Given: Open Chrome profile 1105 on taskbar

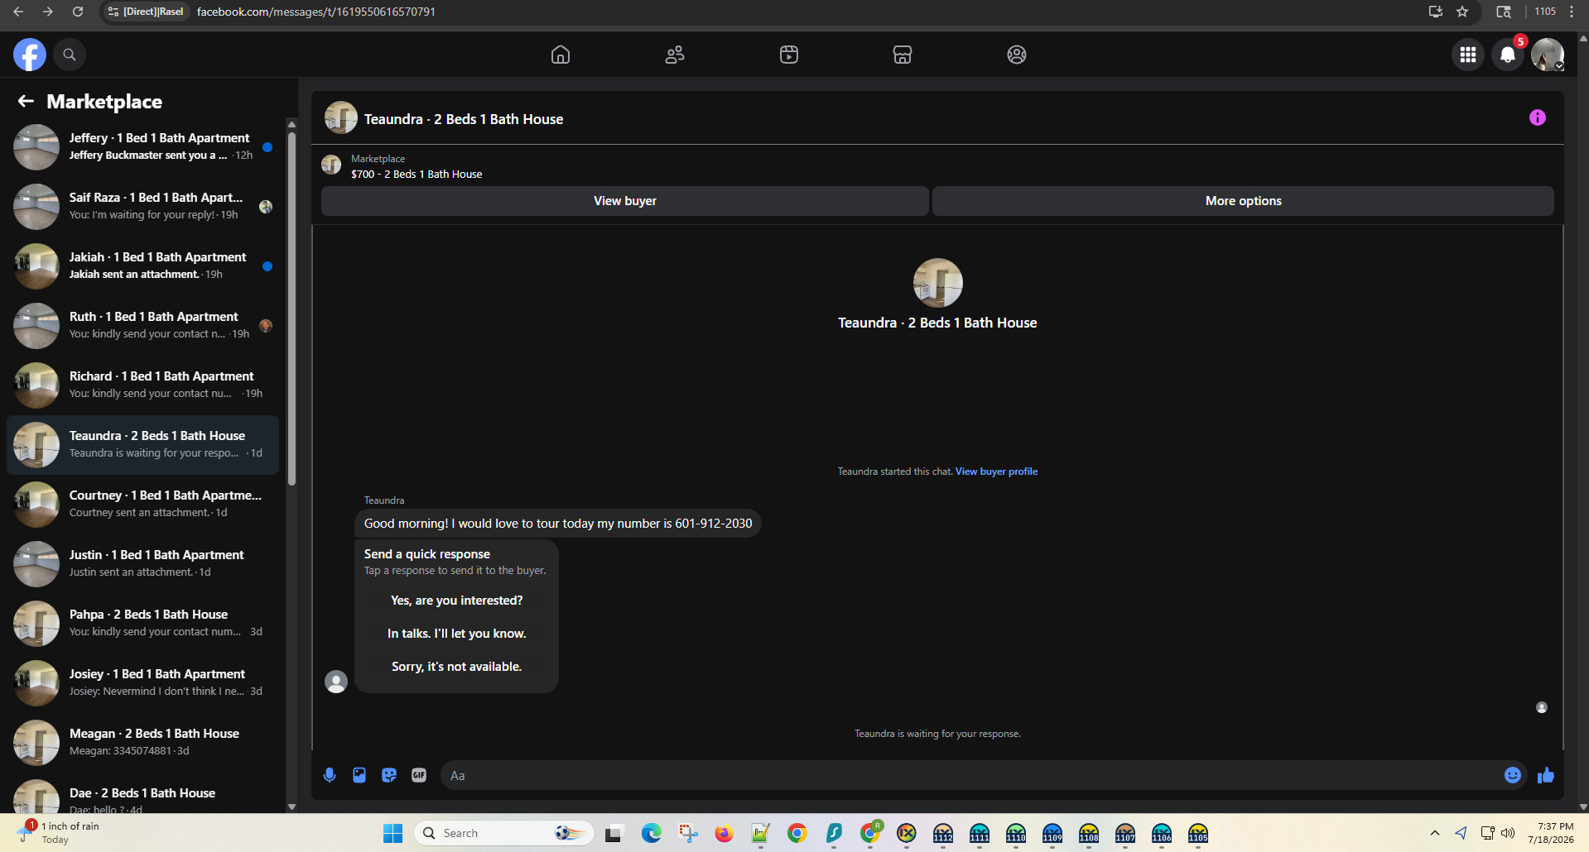Looking at the screenshot, I should tap(1197, 833).
